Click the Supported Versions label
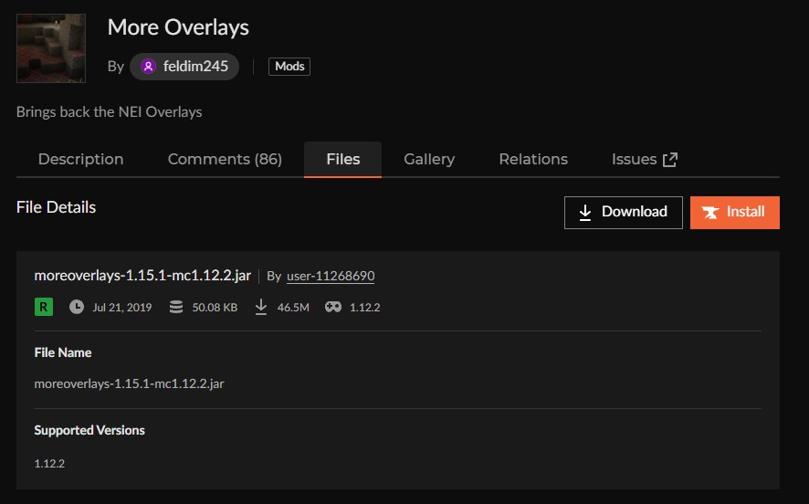The image size is (809, 504). coord(89,430)
